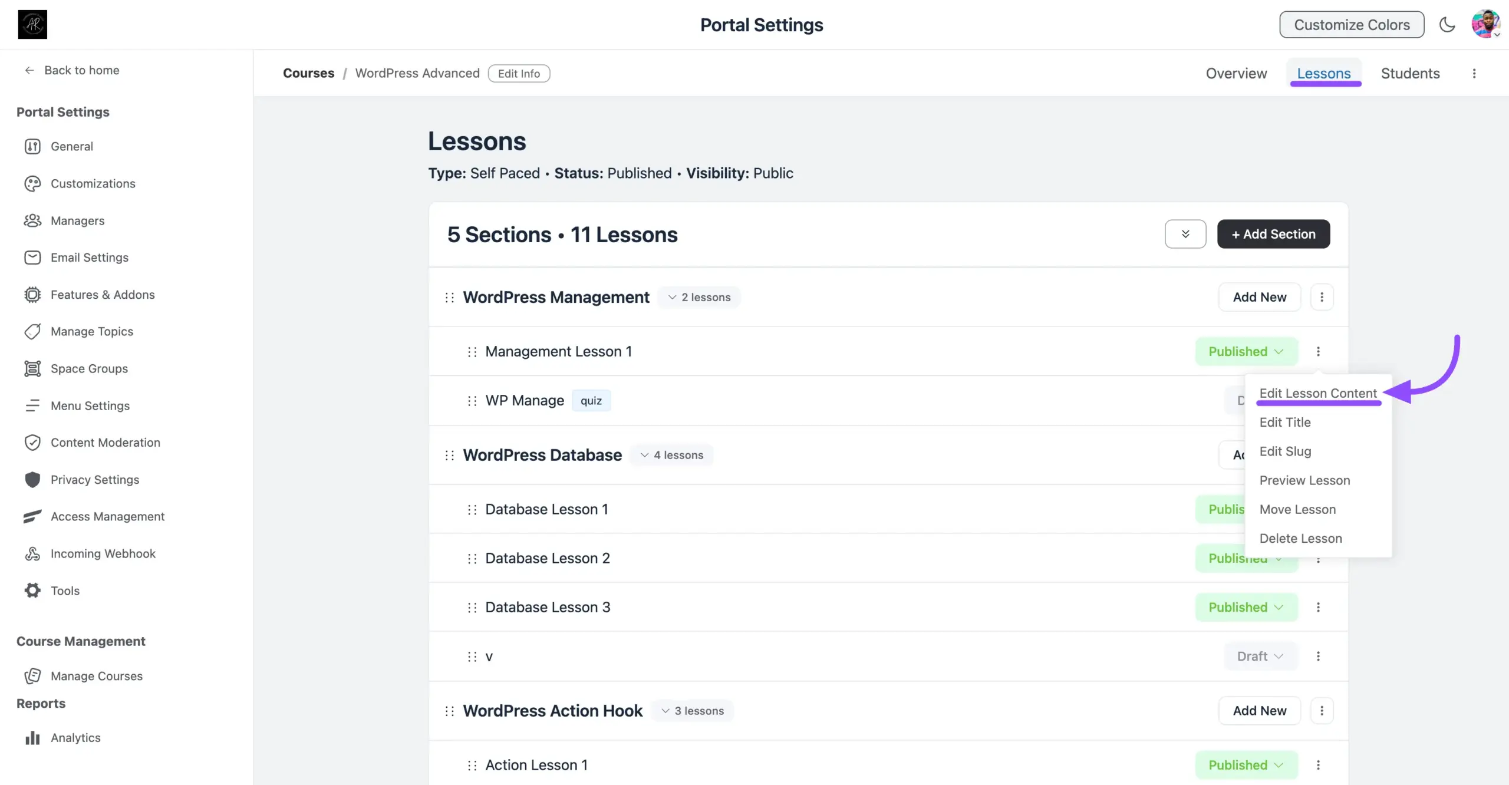Open Published status dropdown for Database Lesson 3

1246,607
